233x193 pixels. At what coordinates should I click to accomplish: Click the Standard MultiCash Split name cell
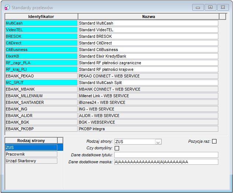pyautogui.click(x=148, y=83)
